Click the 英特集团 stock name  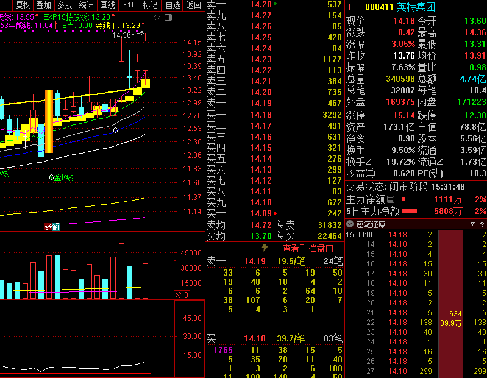point(416,7)
